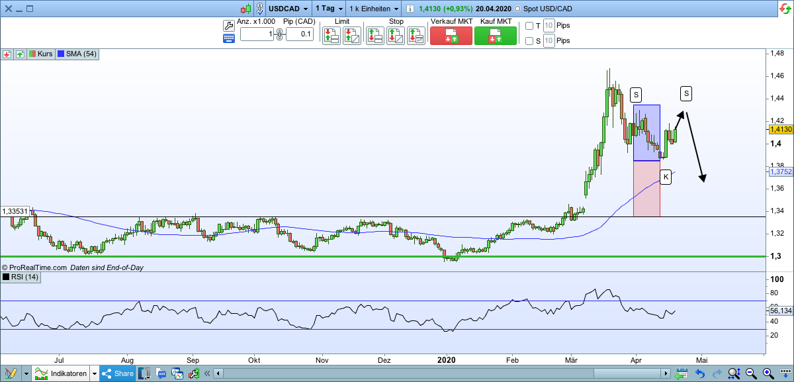
Task: Click the wrench settings icon in the order panel
Action: pos(228,24)
